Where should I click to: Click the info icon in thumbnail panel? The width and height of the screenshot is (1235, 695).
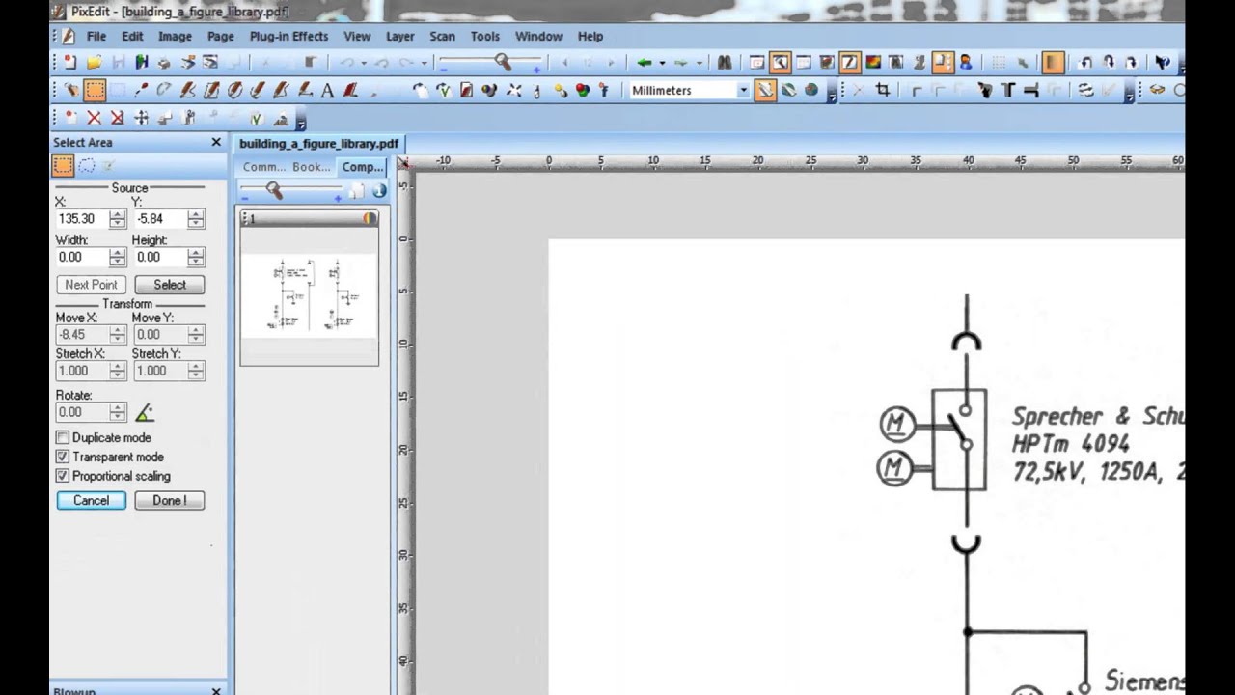coord(379,191)
